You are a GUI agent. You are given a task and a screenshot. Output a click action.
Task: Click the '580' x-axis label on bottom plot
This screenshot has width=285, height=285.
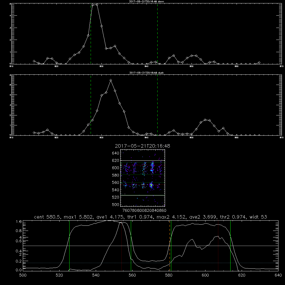[169, 275]
